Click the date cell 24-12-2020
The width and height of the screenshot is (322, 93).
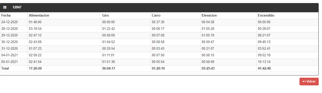tap(9, 22)
